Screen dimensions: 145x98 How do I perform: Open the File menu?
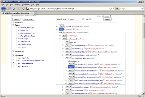click(x=3, y=5)
